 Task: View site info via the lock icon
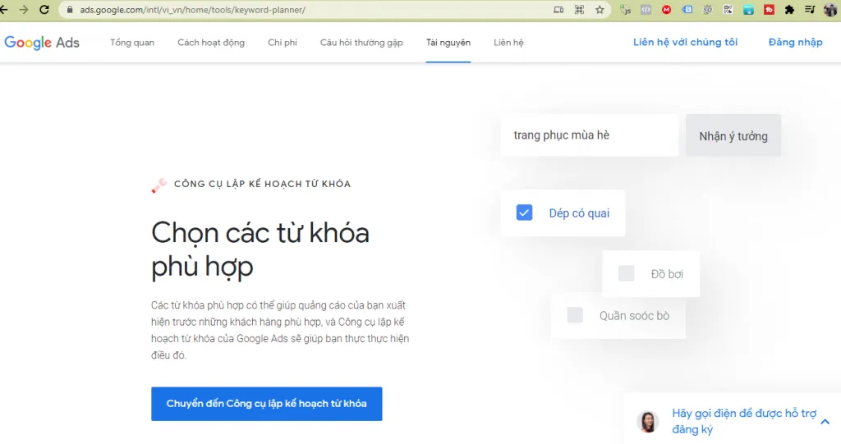(x=70, y=10)
